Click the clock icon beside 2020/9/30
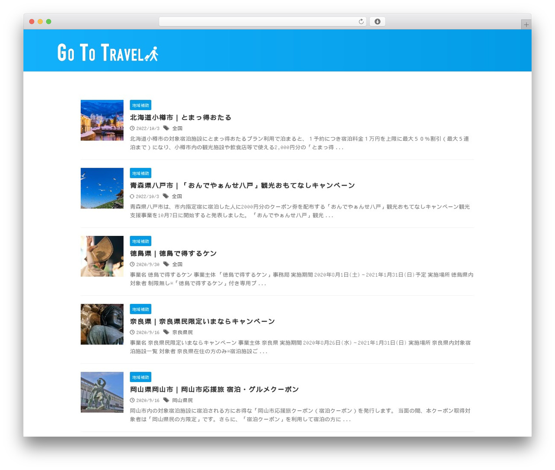Image resolution: width=555 pixels, height=470 pixels. (132, 264)
